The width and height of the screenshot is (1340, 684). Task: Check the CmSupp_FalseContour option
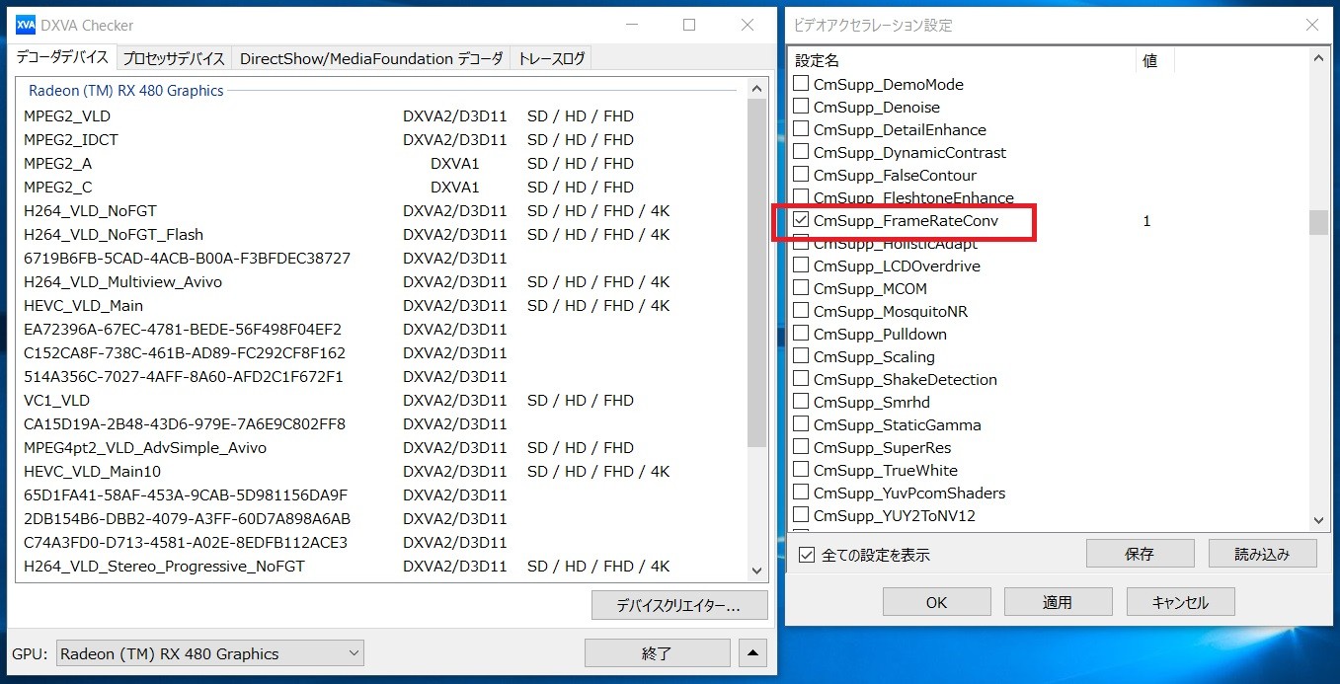[801, 175]
